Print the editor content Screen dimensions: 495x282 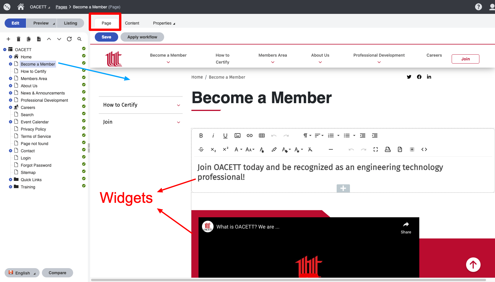(x=388, y=149)
